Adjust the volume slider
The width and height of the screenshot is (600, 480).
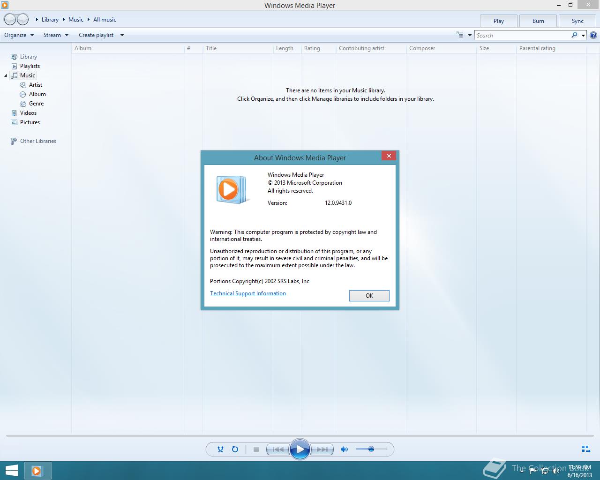click(371, 449)
